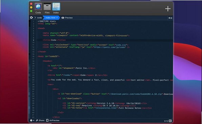Image resolution: width=202 pixels, height=124 pixels.
Task: Open the index.html file dropdown
Action: (52, 18)
